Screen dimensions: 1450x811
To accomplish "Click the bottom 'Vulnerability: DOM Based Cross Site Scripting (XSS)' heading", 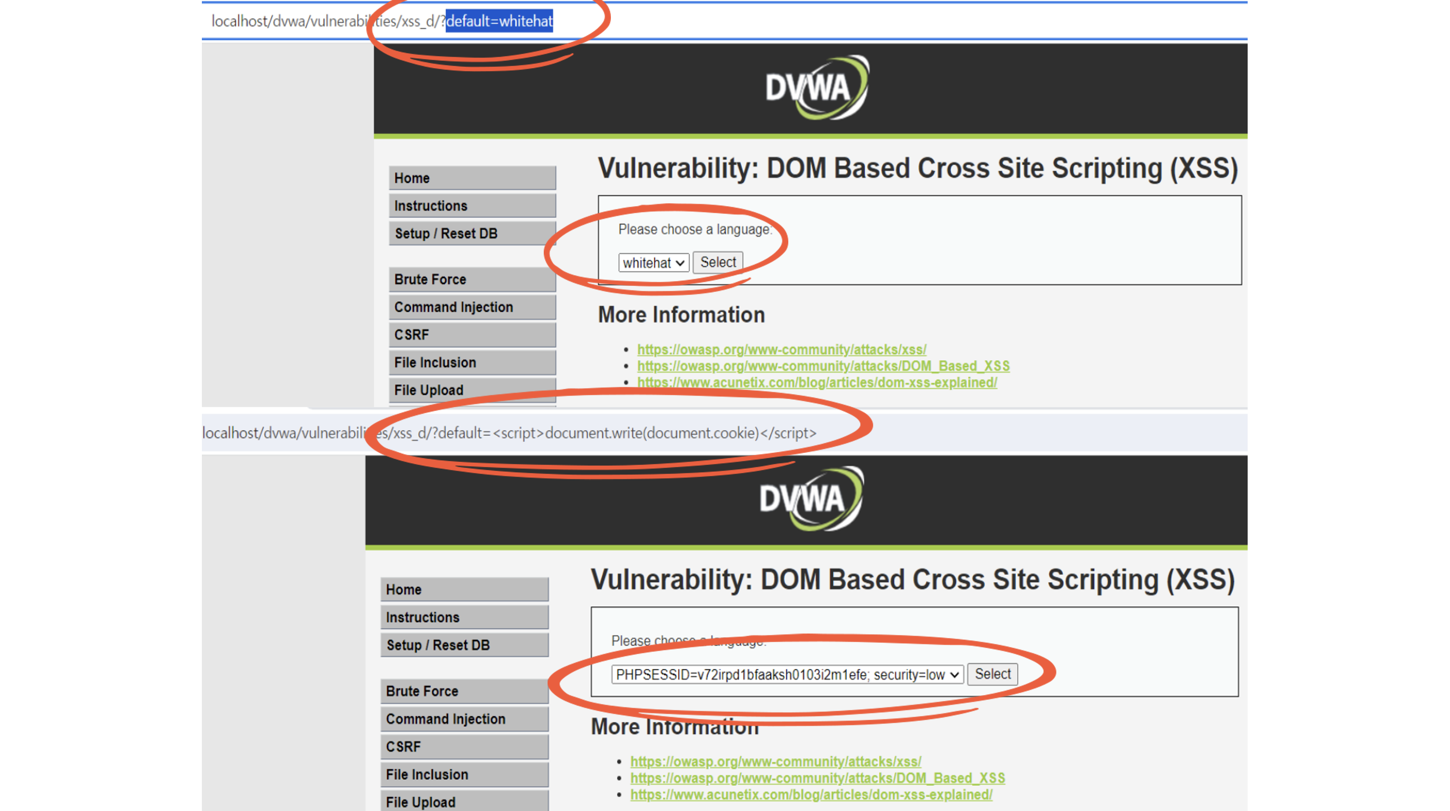I will pyautogui.click(x=913, y=579).
